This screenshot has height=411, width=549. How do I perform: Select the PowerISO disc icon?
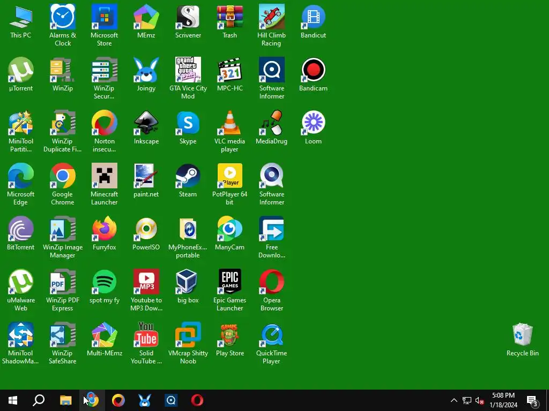146,233
